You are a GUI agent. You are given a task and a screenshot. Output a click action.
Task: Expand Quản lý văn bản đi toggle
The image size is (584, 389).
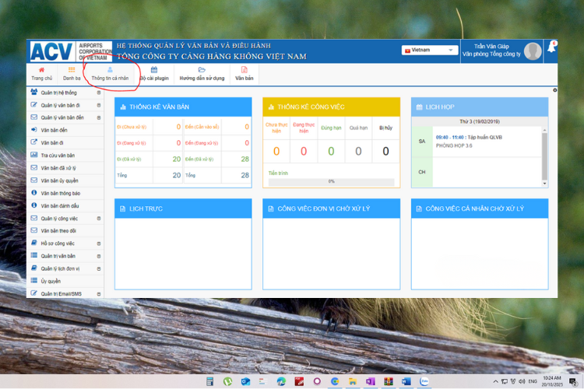[x=99, y=105]
